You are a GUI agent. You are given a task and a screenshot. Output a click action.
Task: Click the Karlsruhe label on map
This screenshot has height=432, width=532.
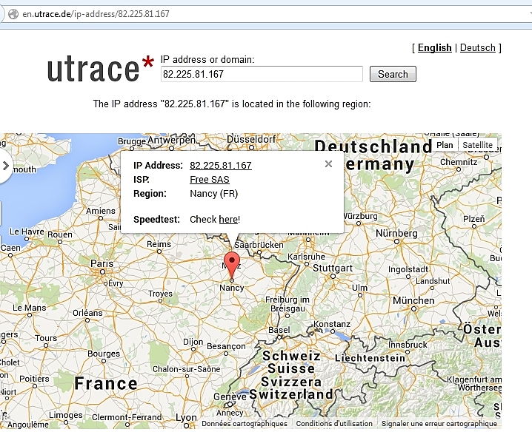coord(306,257)
